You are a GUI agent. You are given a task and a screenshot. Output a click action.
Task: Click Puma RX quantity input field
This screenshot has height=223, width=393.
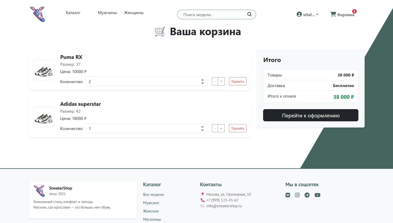[146, 81]
